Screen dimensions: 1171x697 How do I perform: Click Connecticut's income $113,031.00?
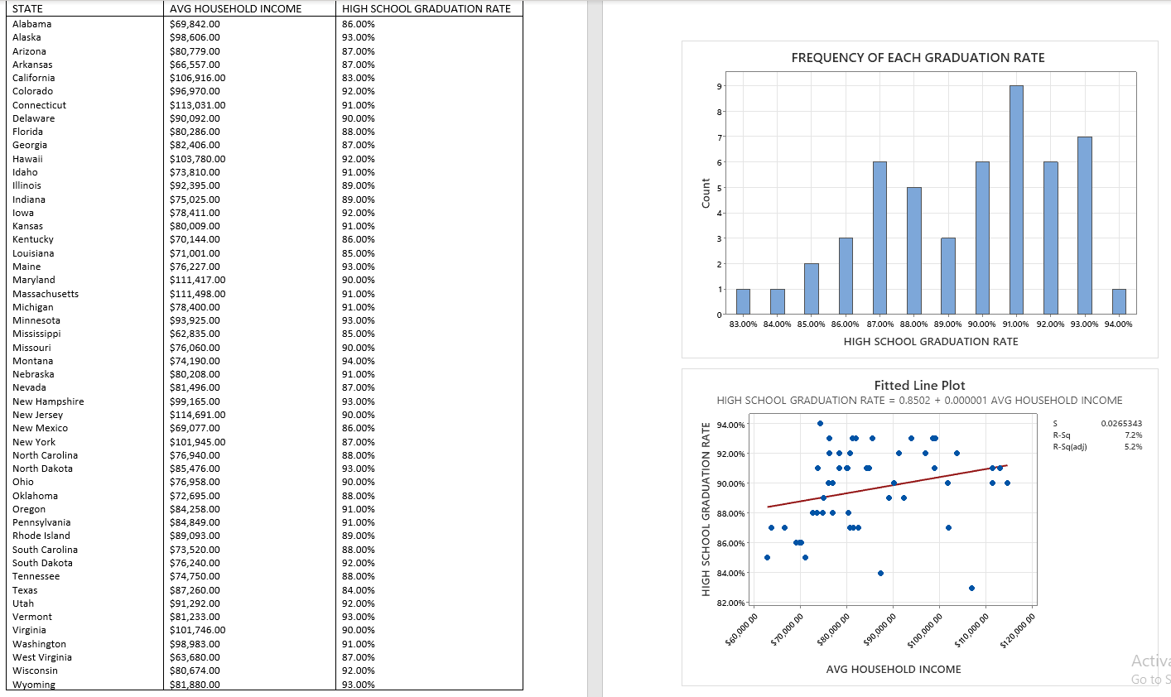[198, 105]
